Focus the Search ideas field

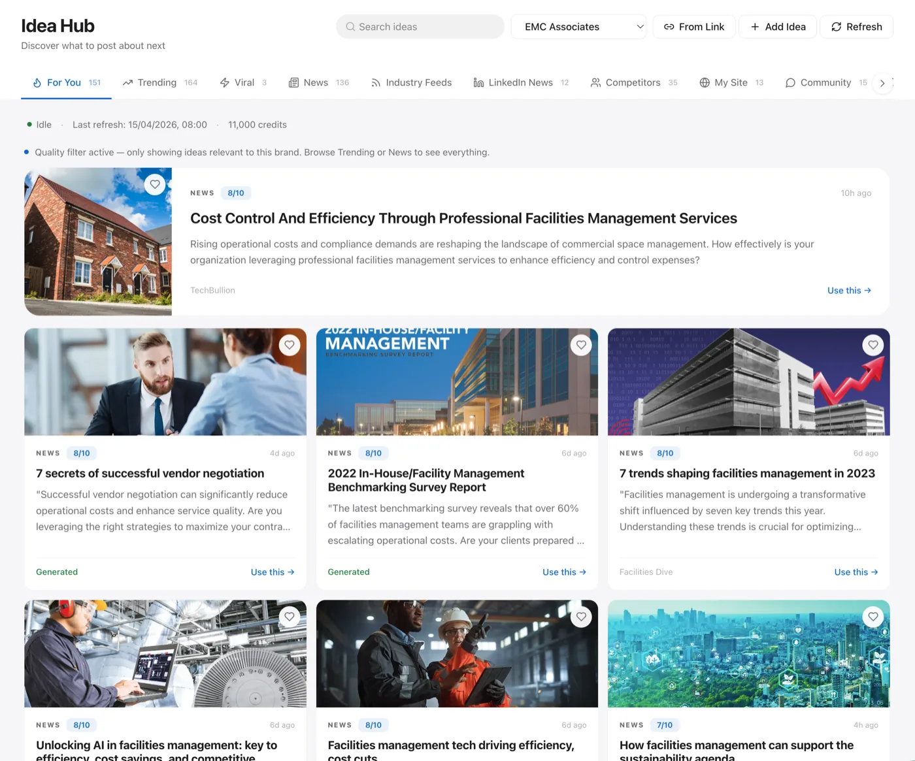(x=420, y=27)
